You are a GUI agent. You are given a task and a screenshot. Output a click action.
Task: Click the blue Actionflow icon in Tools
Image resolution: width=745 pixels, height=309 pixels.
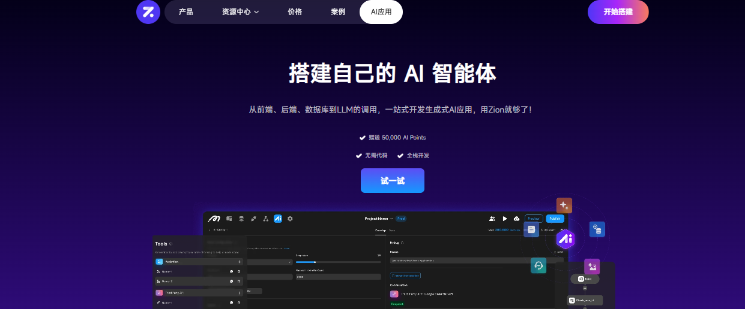pos(159,262)
